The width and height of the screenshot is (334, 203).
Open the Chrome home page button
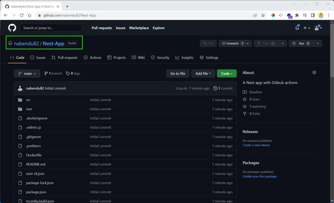[x=30, y=15]
